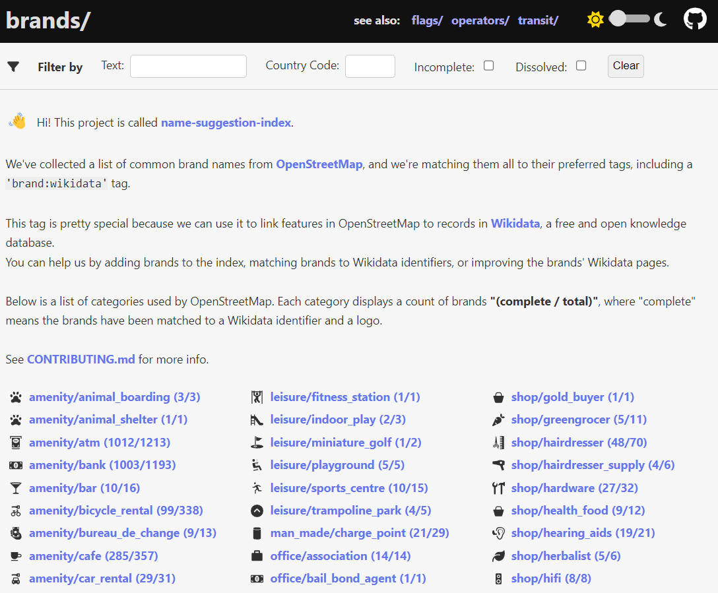Open the GitHub repository icon
This screenshot has width=718, height=593.
pos(695,19)
